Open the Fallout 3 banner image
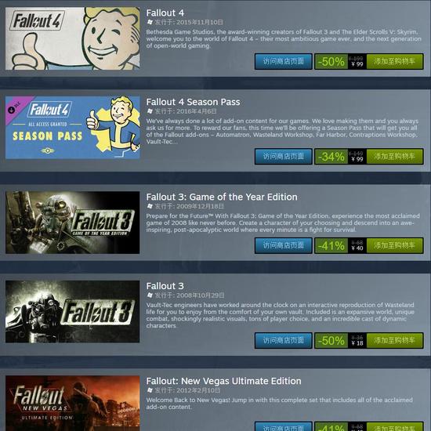 pyautogui.click(x=73, y=312)
